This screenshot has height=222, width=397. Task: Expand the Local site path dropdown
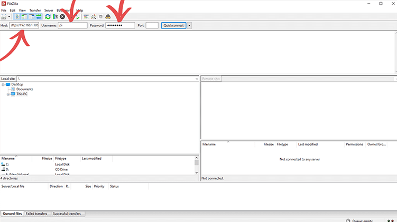pos(197,79)
